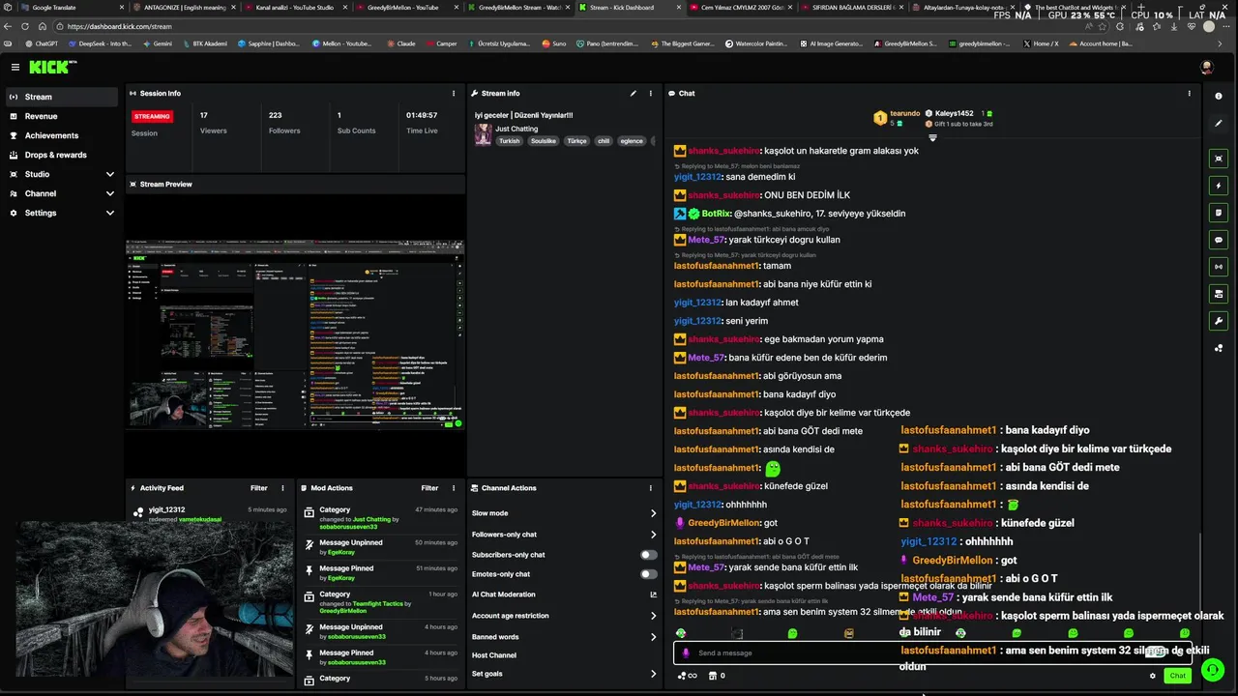Open chat settings gear icon
Image resolution: width=1238 pixels, height=696 pixels.
tap(1152, 676)
